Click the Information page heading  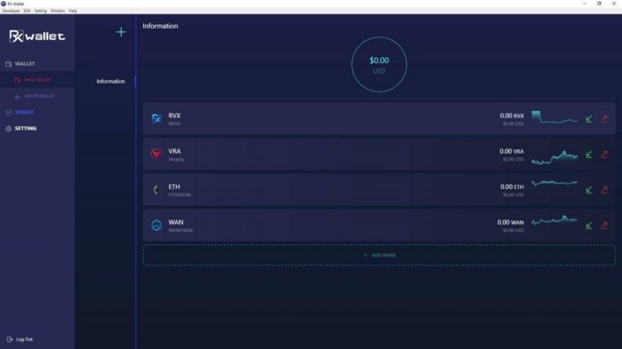160,26
